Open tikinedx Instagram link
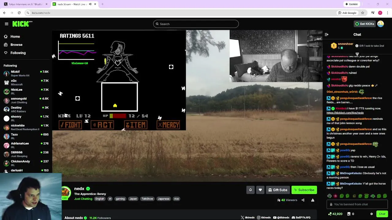 coord(264,218)
